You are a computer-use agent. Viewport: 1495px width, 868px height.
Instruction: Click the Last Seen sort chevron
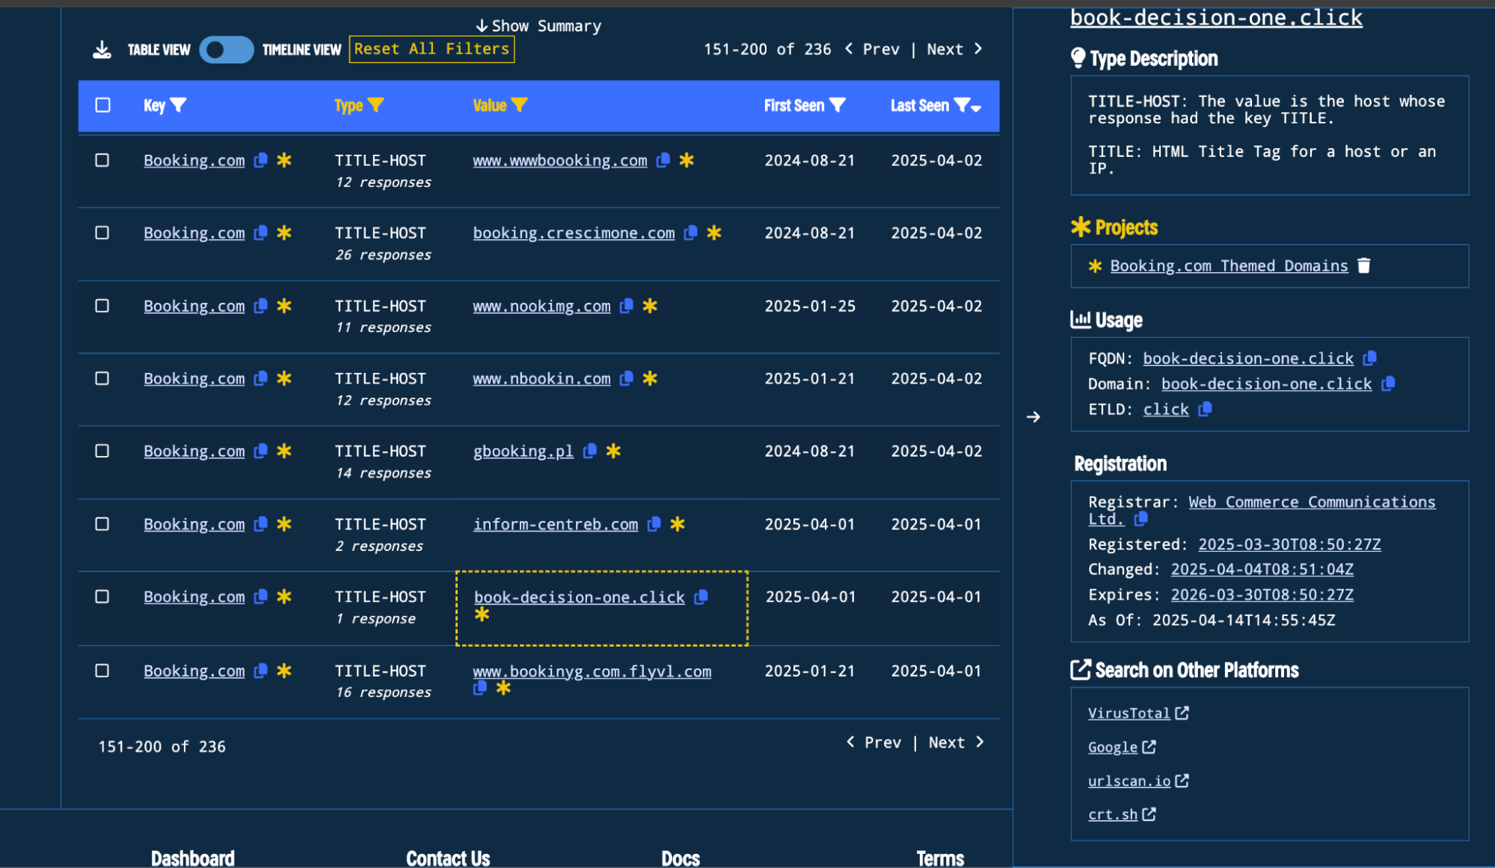tap(975, 108)
